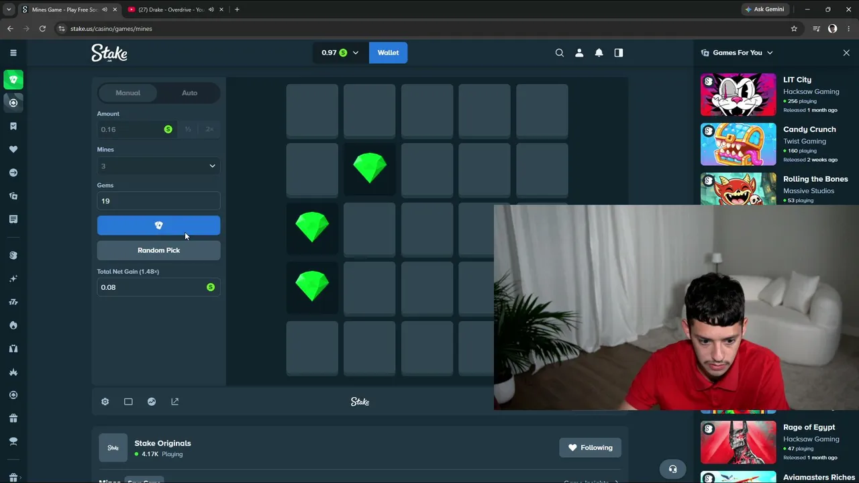Click the sparkle icon in left sidebar
859x483 pixels.
point(13,278)
